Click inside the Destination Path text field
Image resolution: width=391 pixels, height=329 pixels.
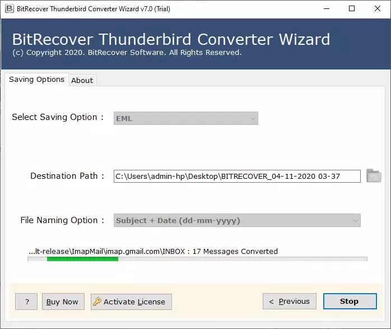coord(236,176)
